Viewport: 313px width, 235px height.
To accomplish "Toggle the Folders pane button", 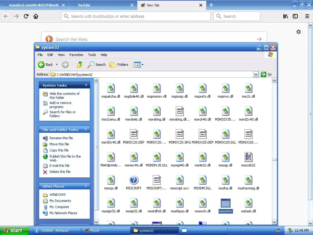I will tap(119, 65).
